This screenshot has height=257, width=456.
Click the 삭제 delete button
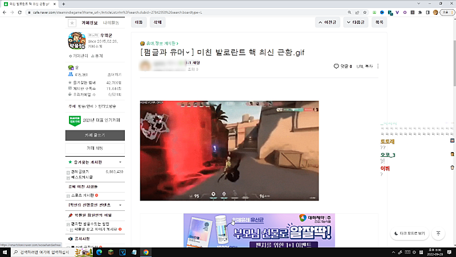pos(157,22)
